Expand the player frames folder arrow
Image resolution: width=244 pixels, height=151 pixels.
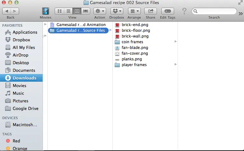pos(175,65)
